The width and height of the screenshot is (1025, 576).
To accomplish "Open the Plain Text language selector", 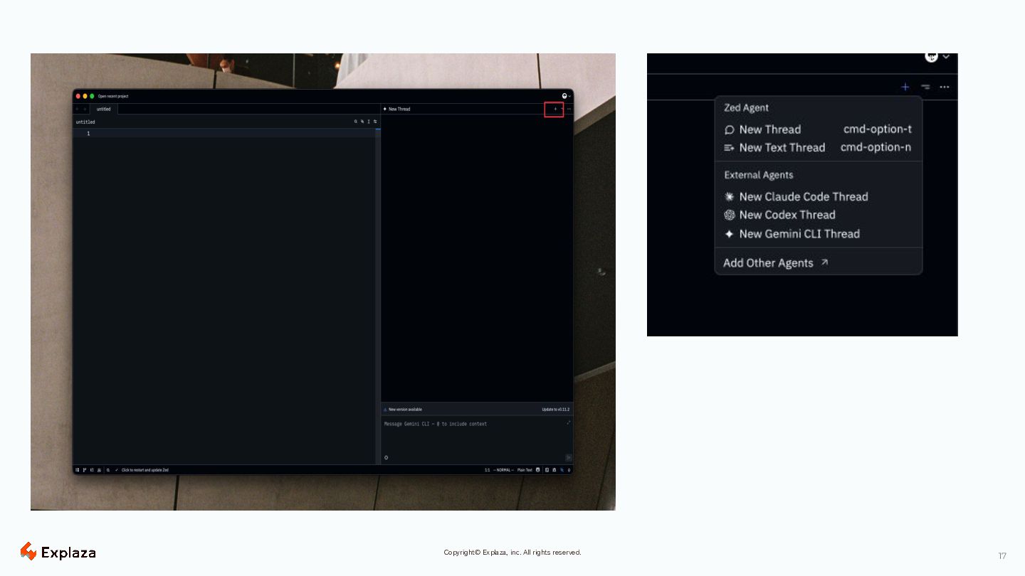I will tap(525, 470).
